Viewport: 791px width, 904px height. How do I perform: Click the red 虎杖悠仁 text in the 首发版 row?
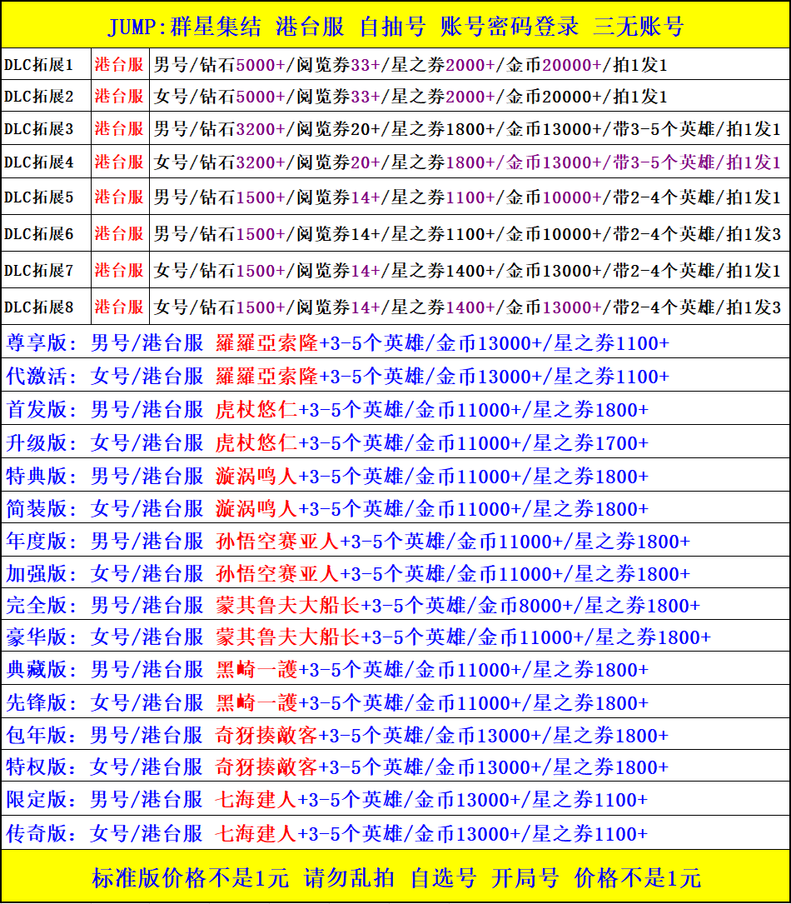coord(256,410)
